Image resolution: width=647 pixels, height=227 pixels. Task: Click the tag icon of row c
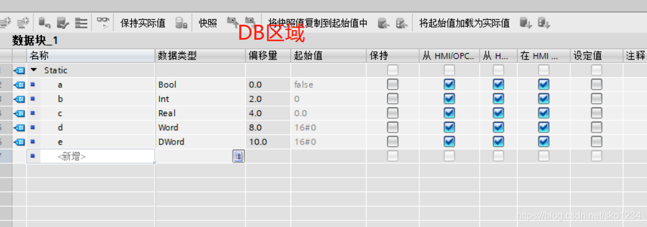tap(19, 113)
